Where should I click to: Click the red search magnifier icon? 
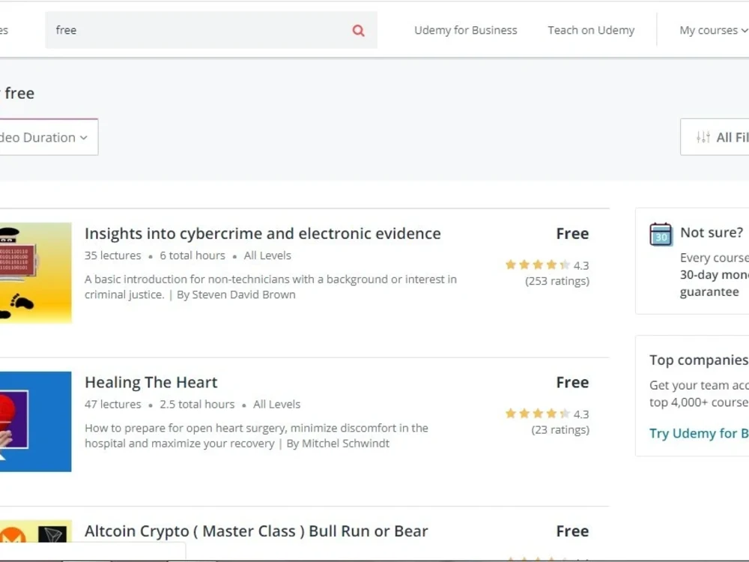(x=358, y=31)
